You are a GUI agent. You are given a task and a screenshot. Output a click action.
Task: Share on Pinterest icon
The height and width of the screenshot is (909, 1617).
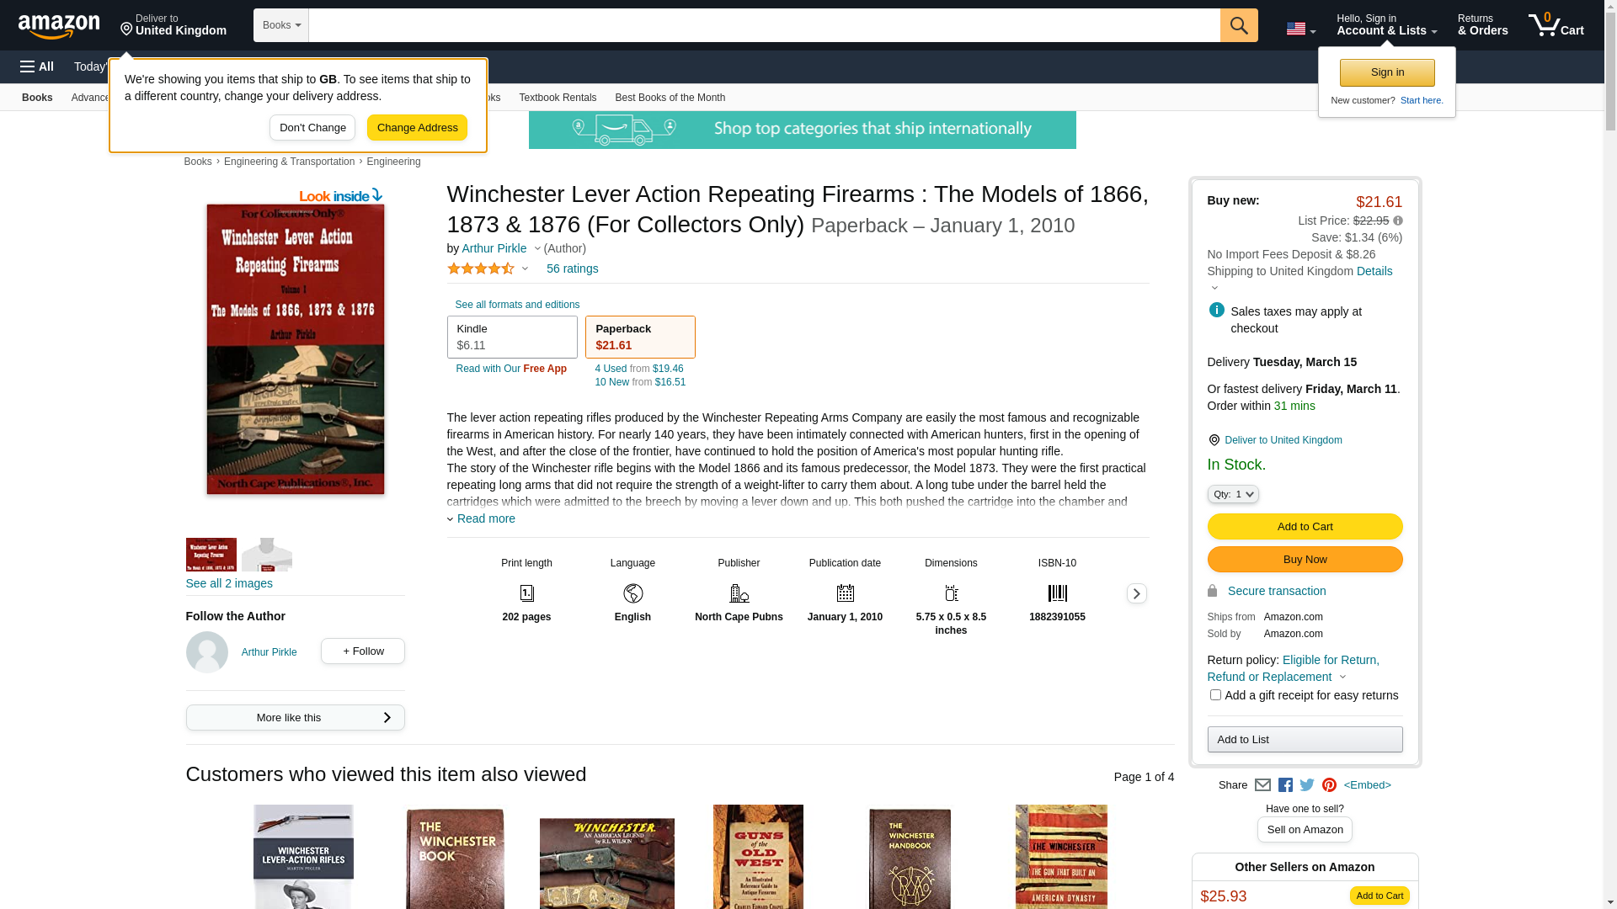1329,785
